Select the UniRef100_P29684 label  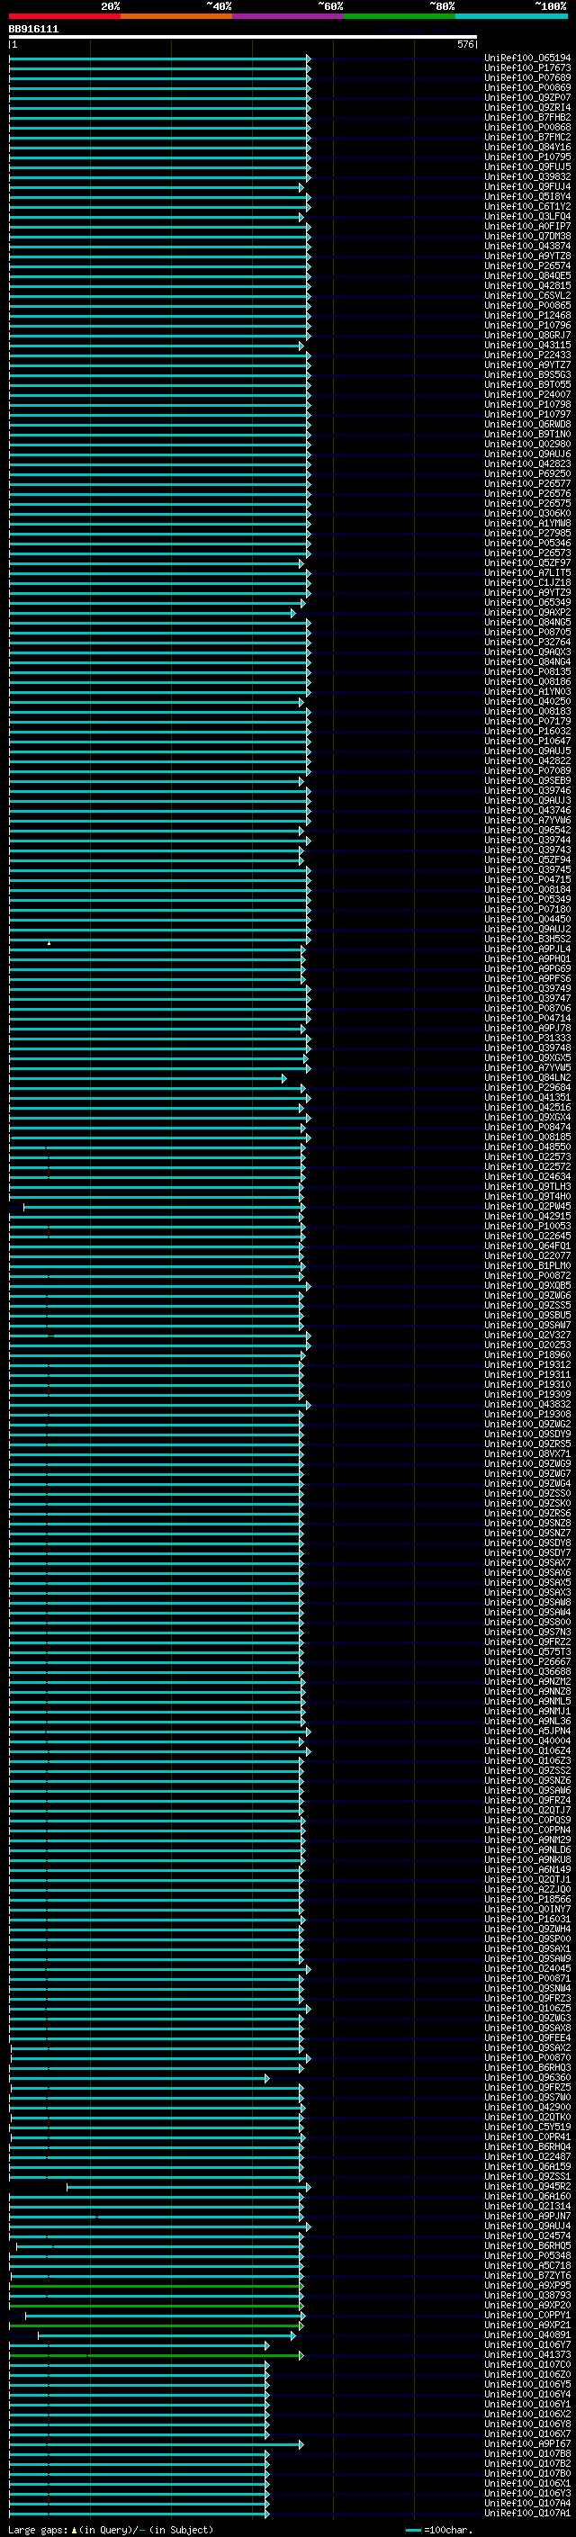(527, 1087)
